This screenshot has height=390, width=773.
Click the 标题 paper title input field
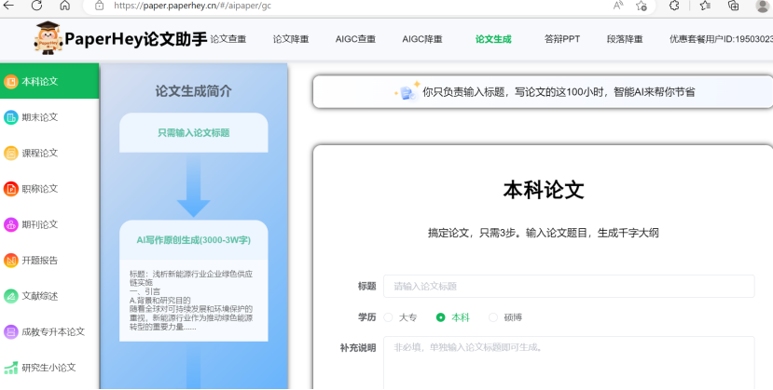pos(569,287)
